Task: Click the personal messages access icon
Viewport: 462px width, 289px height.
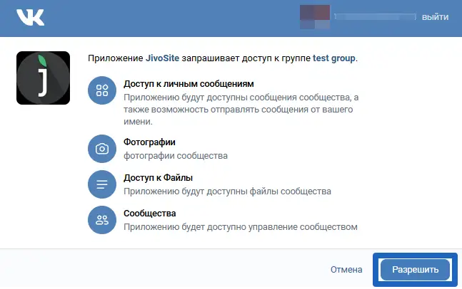Action: coord(102,90)
